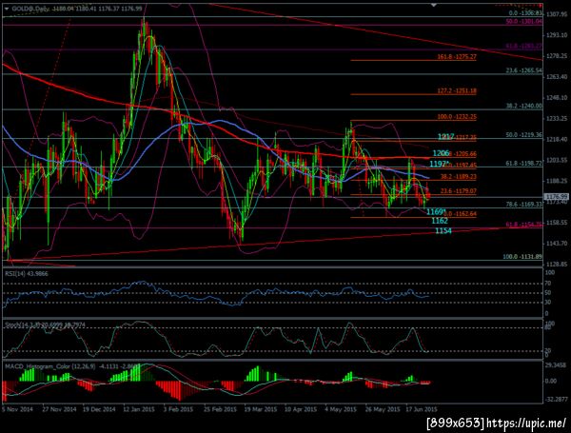Select the orange Fibonacci label '161.8 -1275.27'
Screen dimensions: 571x433
point(457,57)
